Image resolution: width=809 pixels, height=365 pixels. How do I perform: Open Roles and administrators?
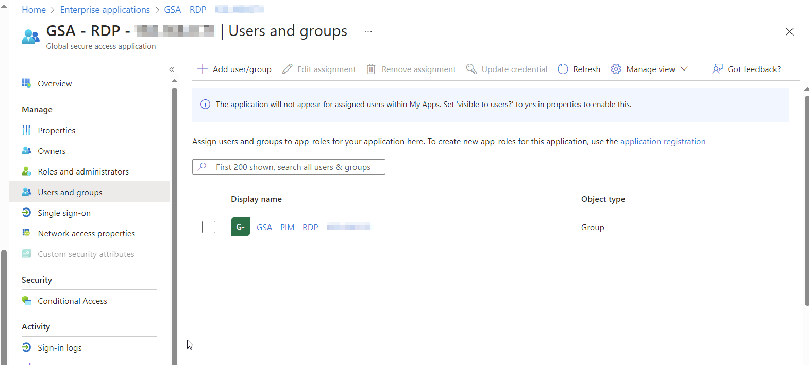pyautogui.click(x=89, y=171)
